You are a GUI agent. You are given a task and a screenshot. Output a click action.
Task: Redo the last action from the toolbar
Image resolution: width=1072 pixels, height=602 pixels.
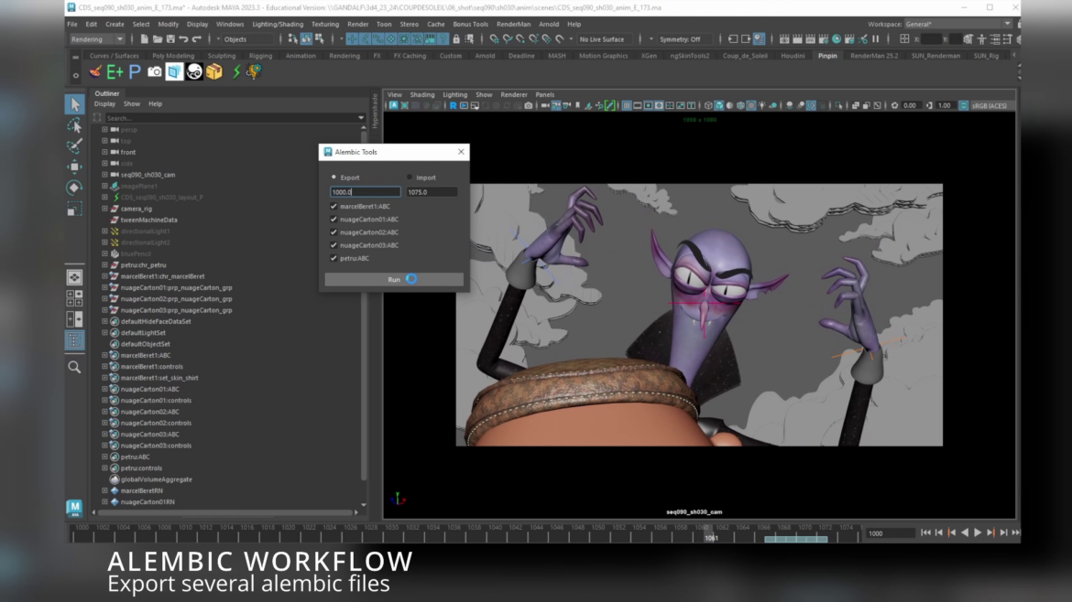(x=197, y=39)
